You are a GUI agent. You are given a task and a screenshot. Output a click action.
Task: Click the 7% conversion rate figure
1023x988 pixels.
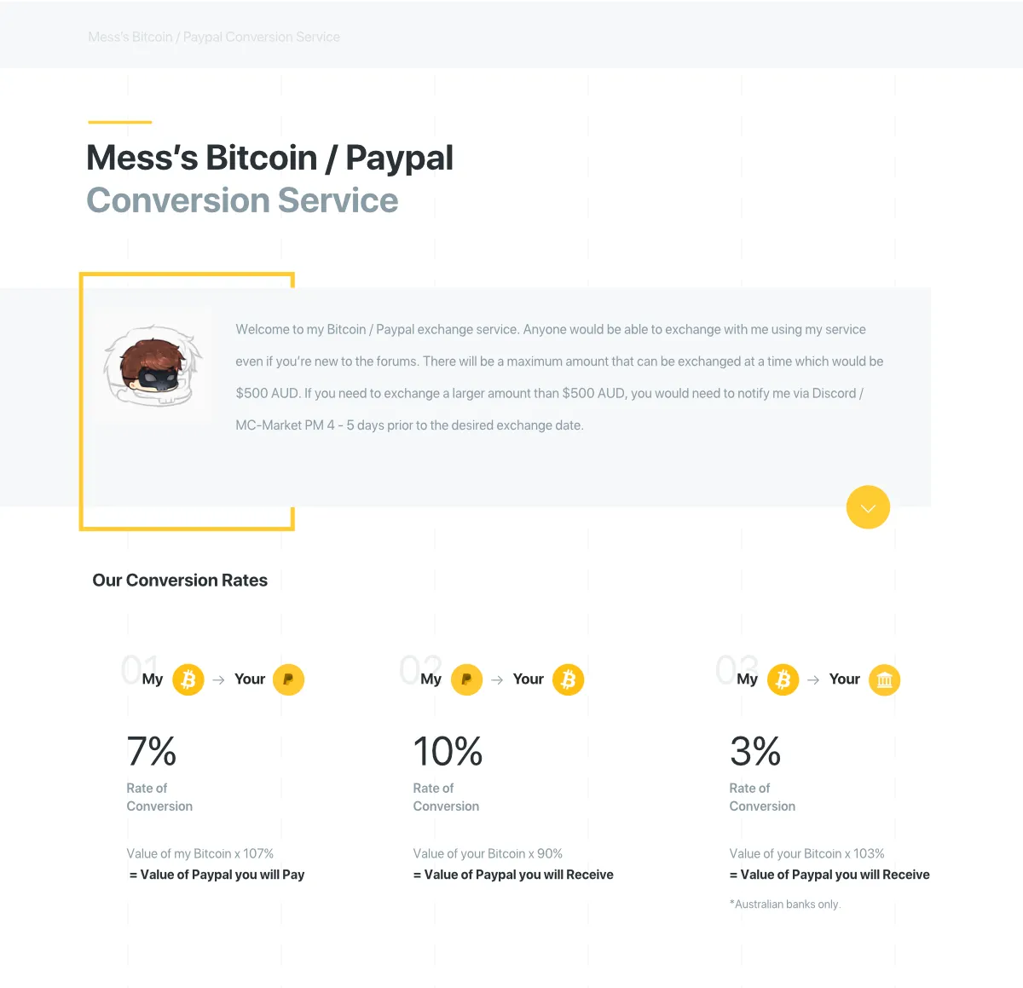coord(152,751)
